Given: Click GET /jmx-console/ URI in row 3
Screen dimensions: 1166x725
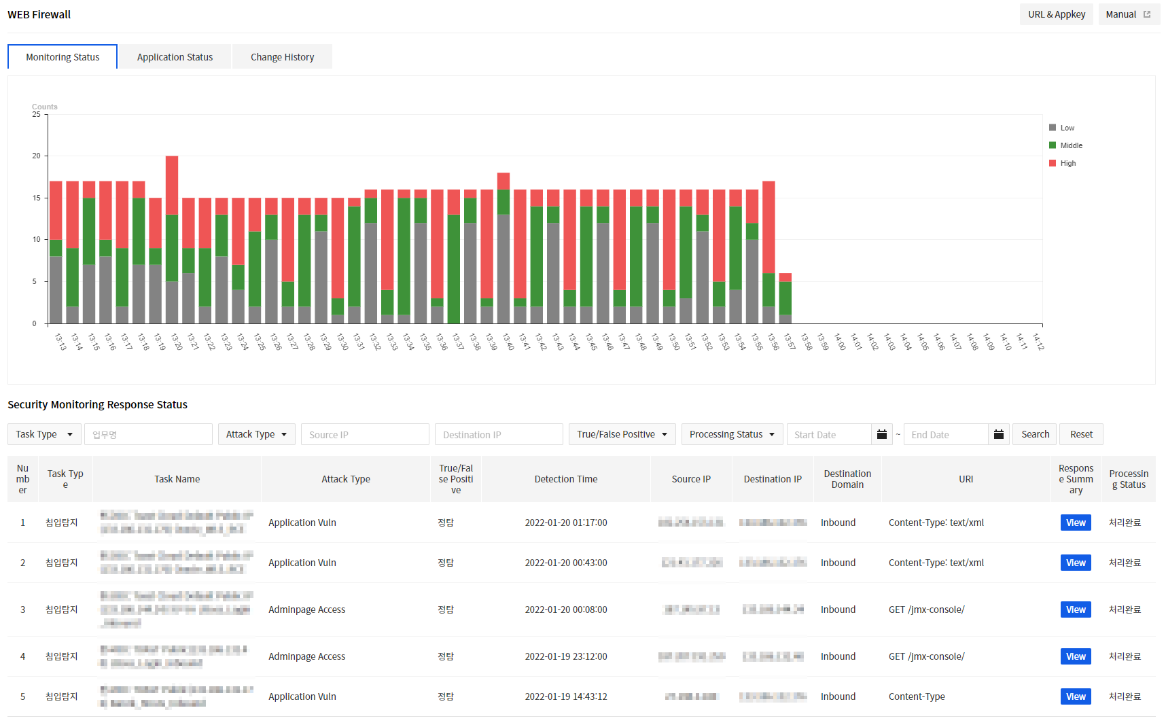Looking at the screenshot, I should (926, 609).
